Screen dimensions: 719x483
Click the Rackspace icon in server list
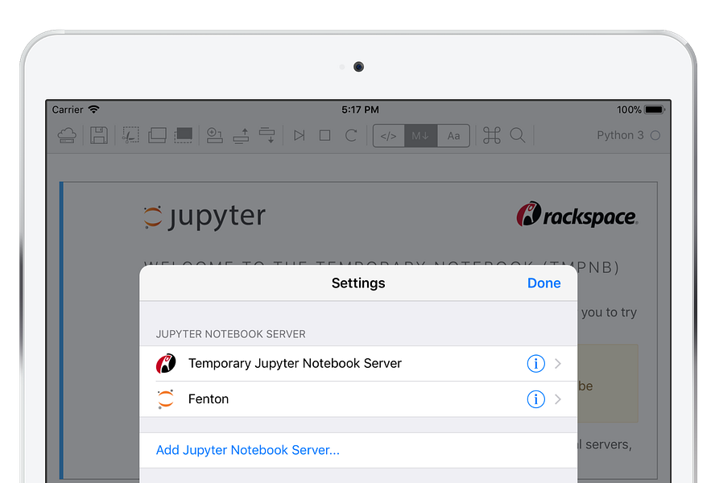point(166,363)
